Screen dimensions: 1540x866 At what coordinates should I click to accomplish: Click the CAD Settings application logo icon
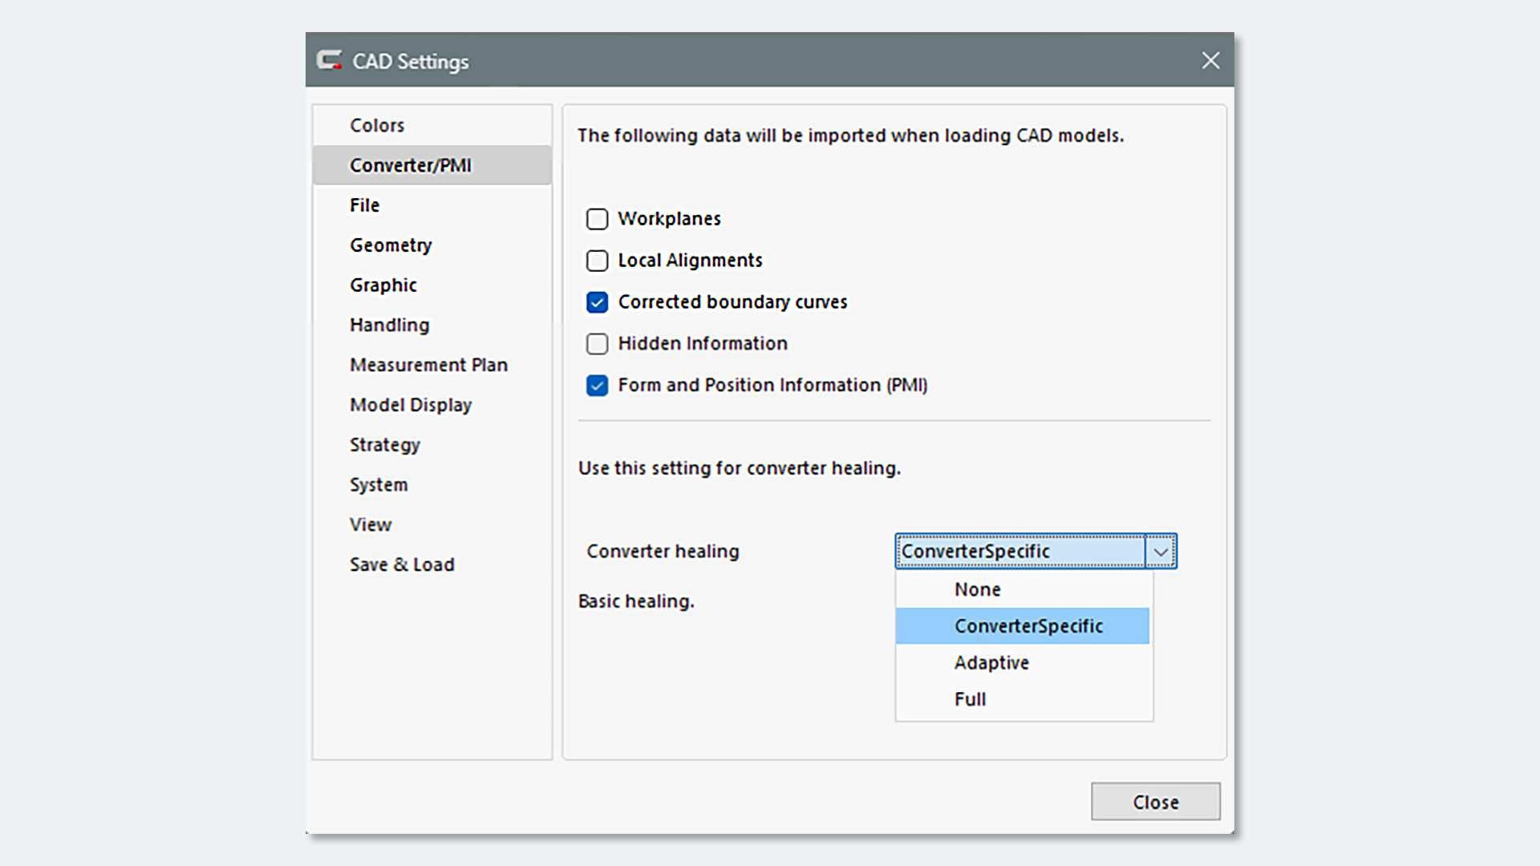tap(330, 60)
